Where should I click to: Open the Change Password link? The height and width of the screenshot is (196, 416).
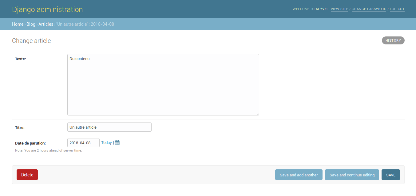coord(369,9)
